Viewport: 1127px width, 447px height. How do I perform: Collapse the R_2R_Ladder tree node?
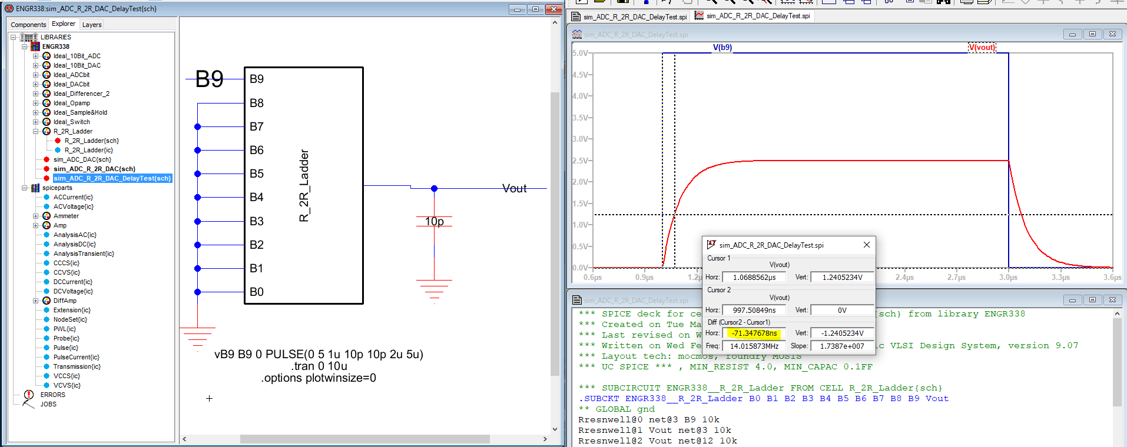pos(35,131)
